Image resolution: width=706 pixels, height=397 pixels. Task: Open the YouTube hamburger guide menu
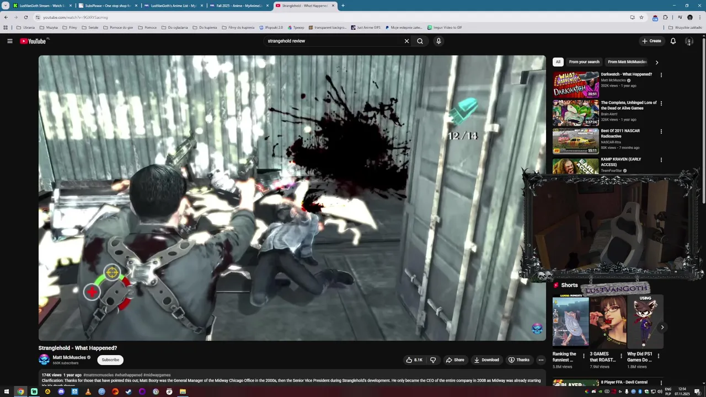[x=9, y=41]
